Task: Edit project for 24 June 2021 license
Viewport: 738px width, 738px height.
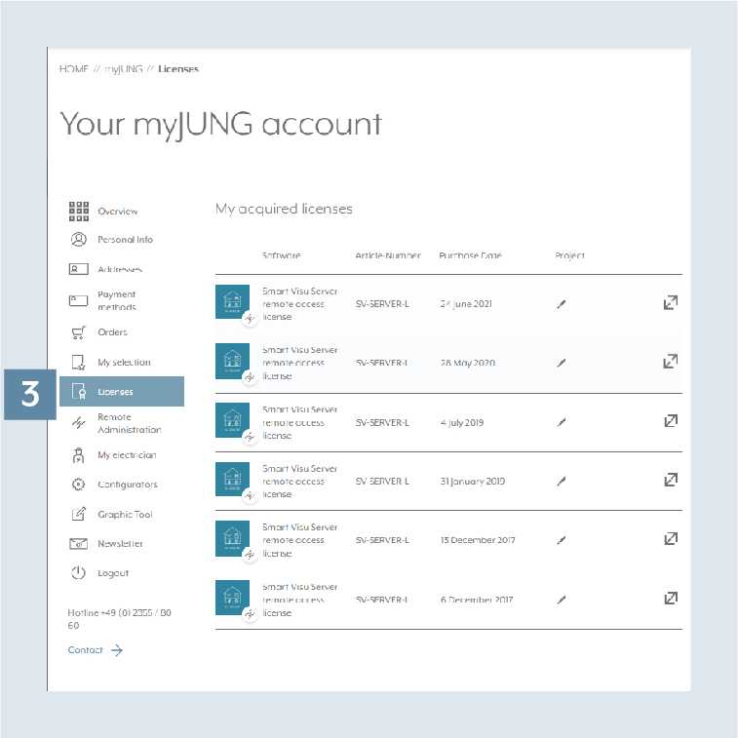Action: coord(561,304)
